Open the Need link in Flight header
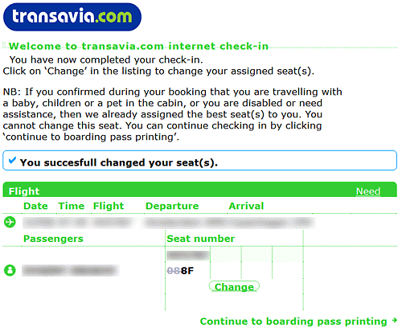402x328 pixels. coord(368,191)
